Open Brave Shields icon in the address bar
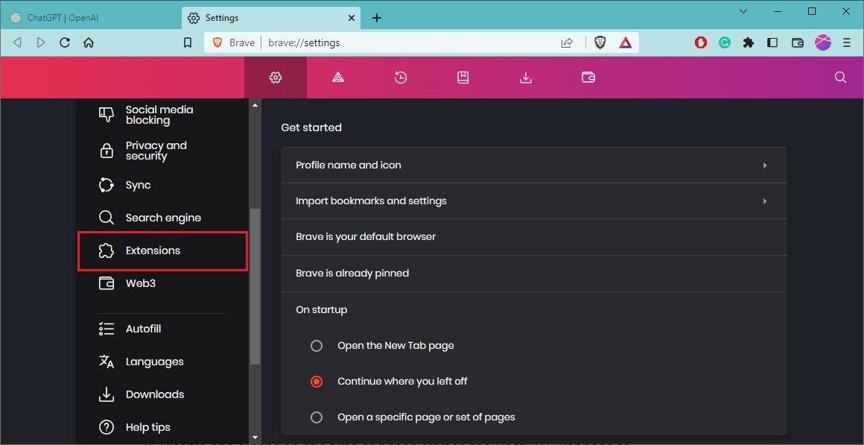Image resolution: width=864 pixels, height=445 pixels. [x=600, y=42]
